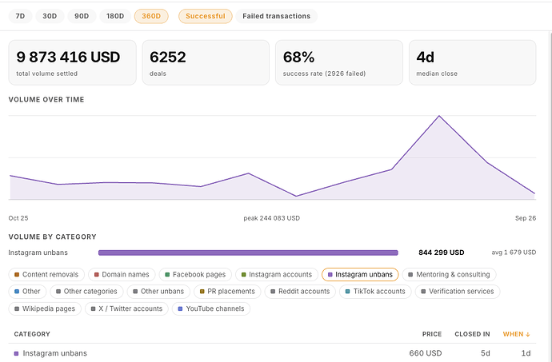Toggle the Domain names category chip
Screen dimensions: 552x362
click(x=122, y=274)
